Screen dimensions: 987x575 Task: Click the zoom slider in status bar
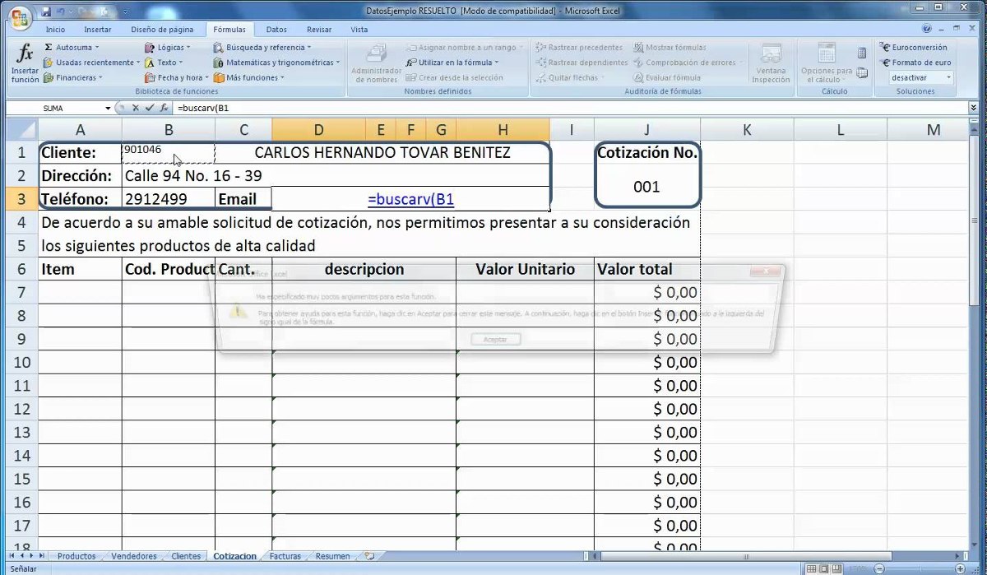[920, 568]
